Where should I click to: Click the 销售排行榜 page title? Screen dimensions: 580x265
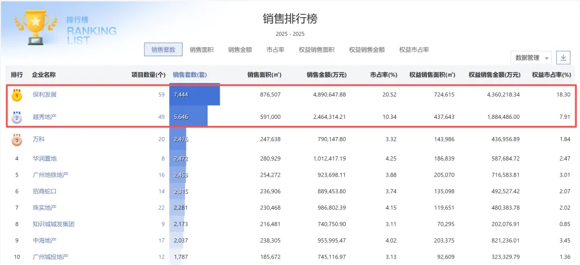[290, 19]
